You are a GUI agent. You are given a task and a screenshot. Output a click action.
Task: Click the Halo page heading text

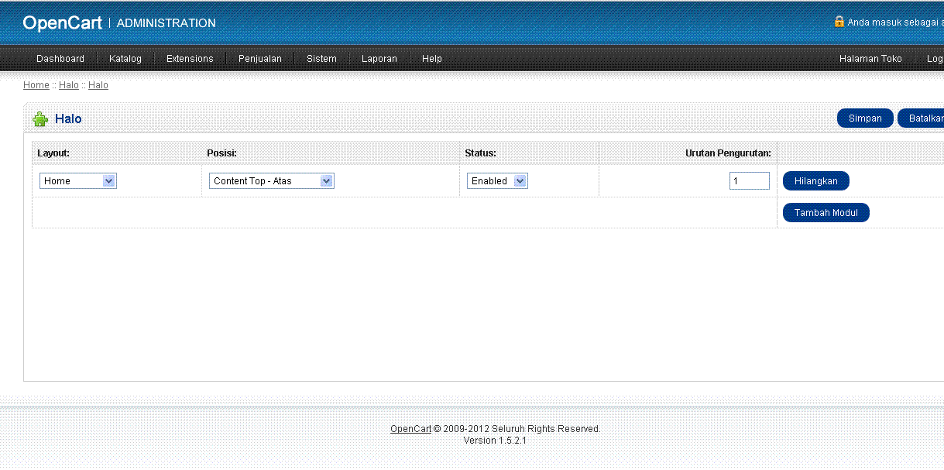tap(68, 119)
